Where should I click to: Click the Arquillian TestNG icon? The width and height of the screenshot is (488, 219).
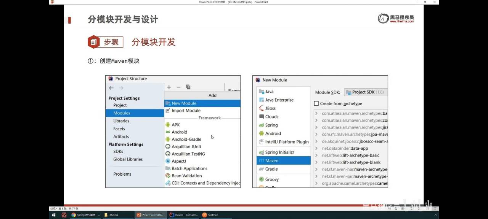point(168,154)
